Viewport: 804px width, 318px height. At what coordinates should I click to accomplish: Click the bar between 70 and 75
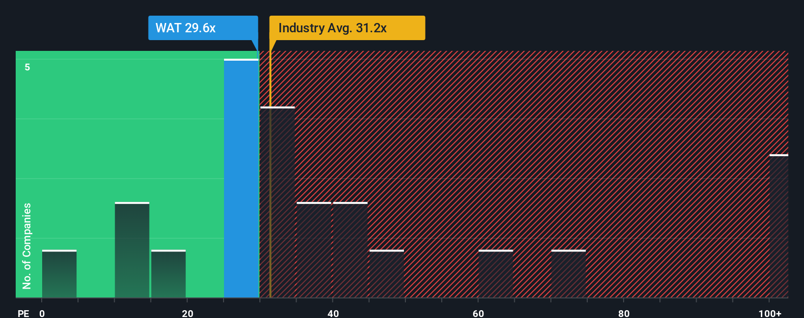(x=568, y=274)
